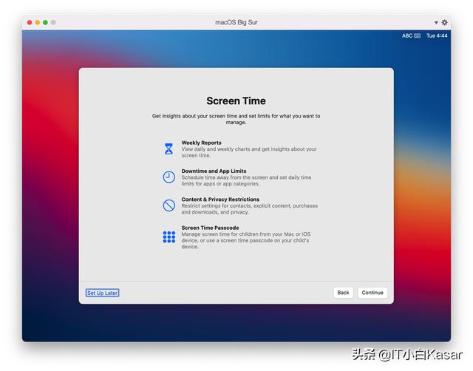Open the VM settings gear icon
Viewport: 473px width, 371px height.
click(x=445, y=22)
